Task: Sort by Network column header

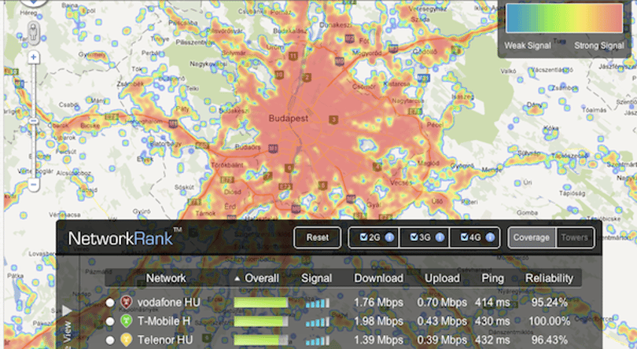Action: [x=166, y=278]
